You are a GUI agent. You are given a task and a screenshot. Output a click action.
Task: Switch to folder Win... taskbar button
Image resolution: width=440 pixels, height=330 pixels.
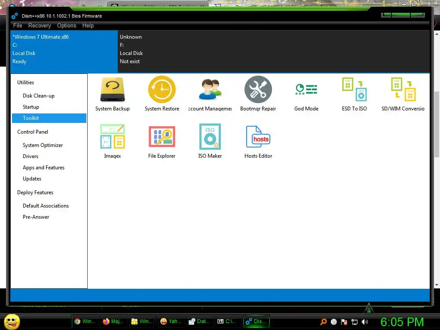point(142,321)
